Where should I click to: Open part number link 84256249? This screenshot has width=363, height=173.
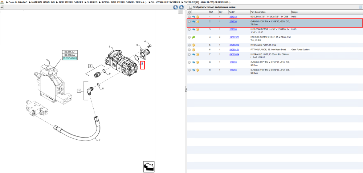pos(234,45)
